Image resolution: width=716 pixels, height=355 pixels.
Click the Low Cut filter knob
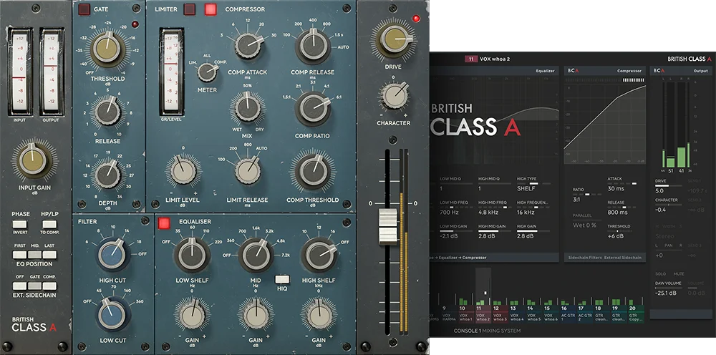click(112, 316)
